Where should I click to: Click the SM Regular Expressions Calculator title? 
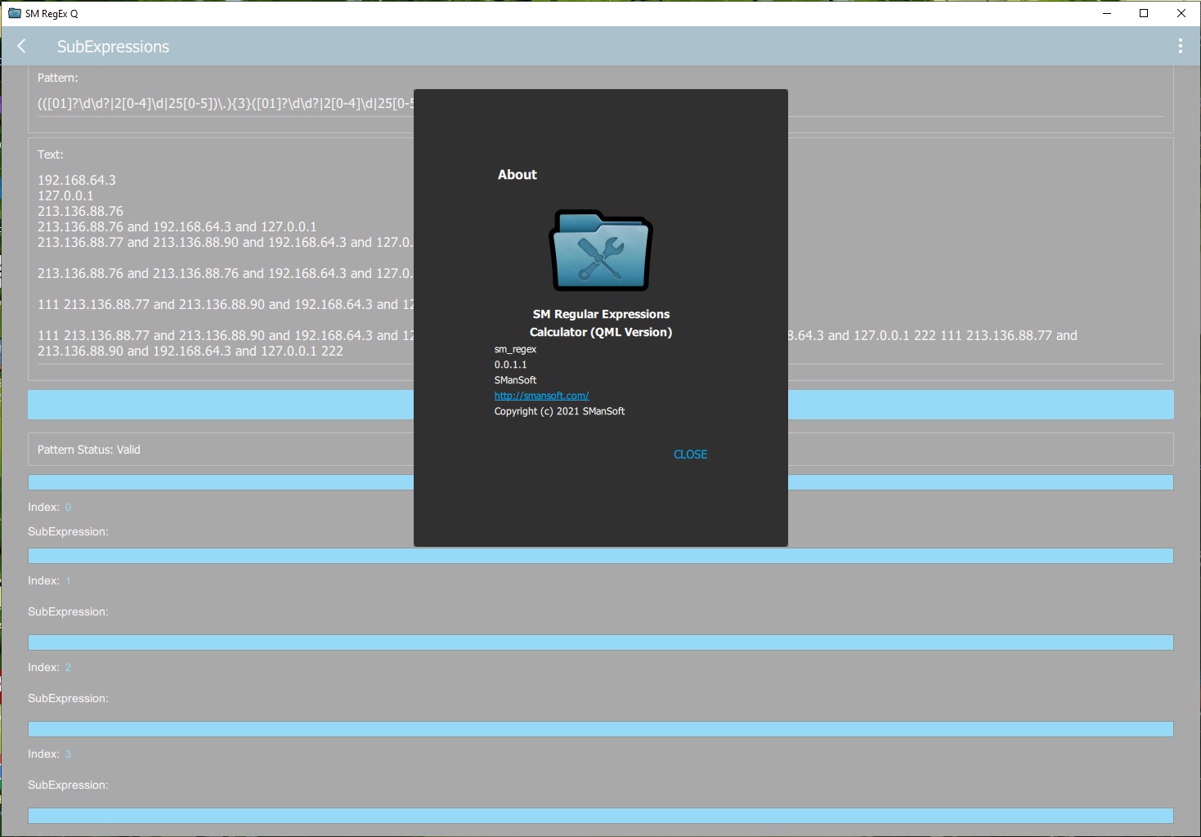click(601, 323)
